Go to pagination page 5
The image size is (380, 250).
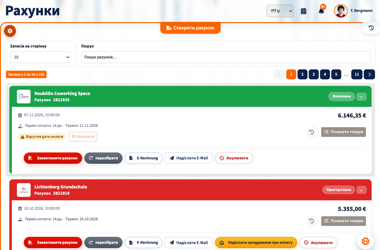(x=336, y=74)
